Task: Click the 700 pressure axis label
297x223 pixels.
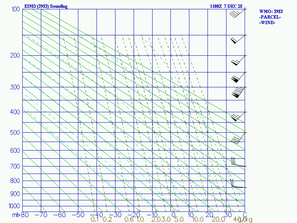Action: pos(15,167)
